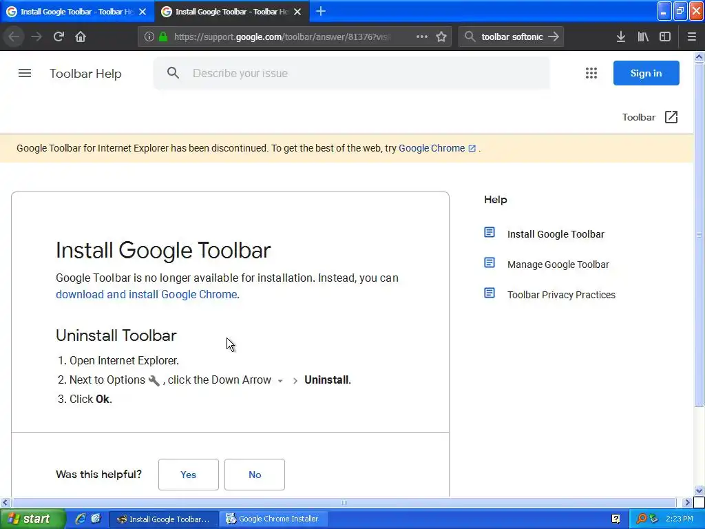Open the library bookshelf icon
705x529 pixels.
click(643, 37)
